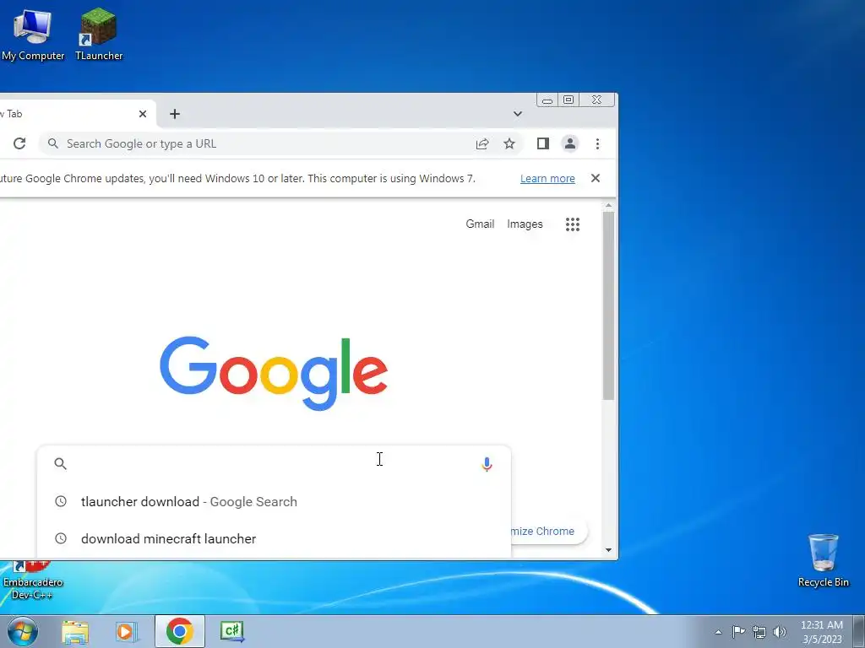Click clock icon beside tlauncher download suggestion
The image size is (865, 648).
[61, 501]
